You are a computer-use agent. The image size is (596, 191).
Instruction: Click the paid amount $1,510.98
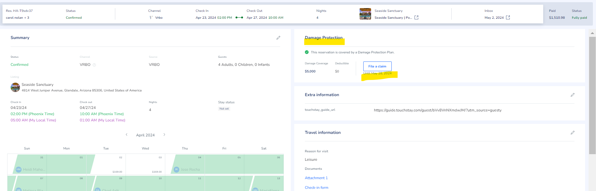(x=557, y=17)
